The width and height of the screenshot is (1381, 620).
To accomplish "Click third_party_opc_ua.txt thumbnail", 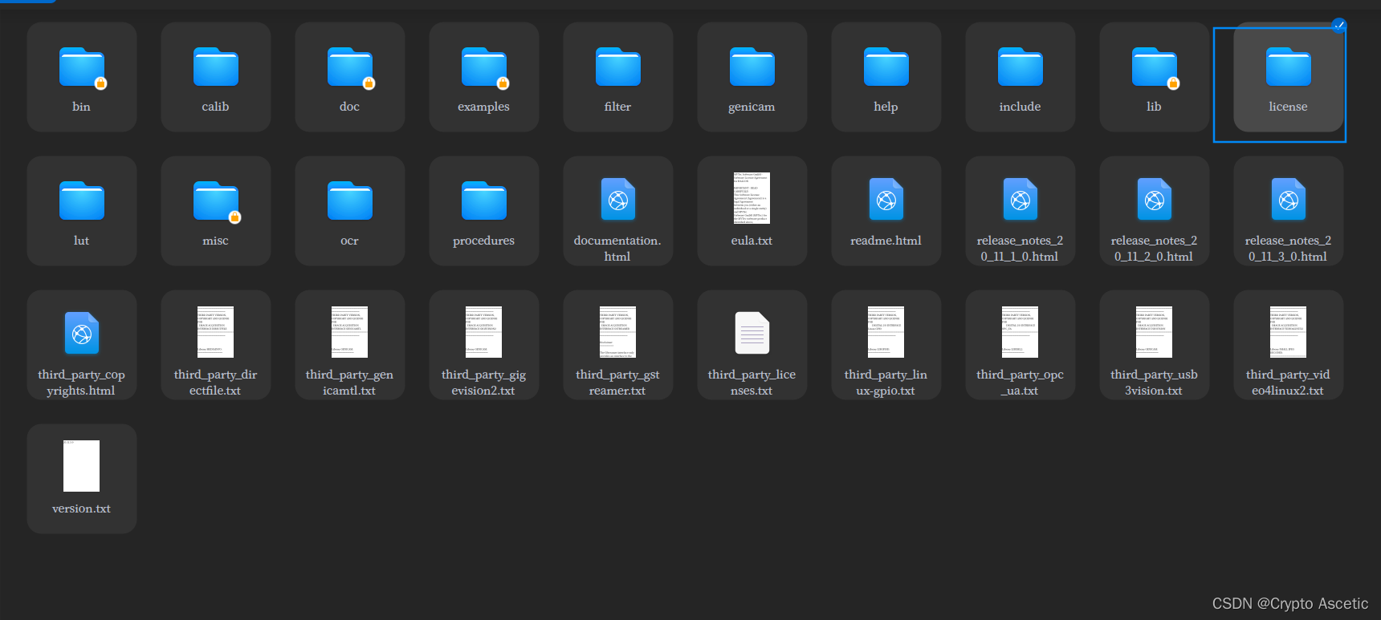I will [1020, 332].
